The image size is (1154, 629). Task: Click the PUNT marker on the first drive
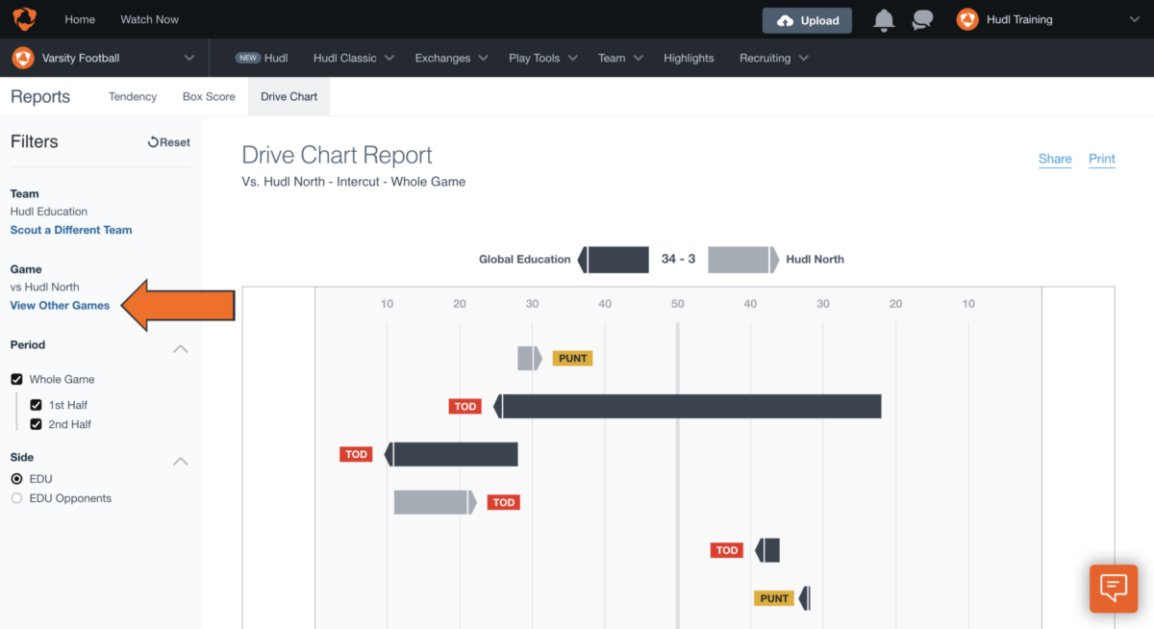point(572,358)
